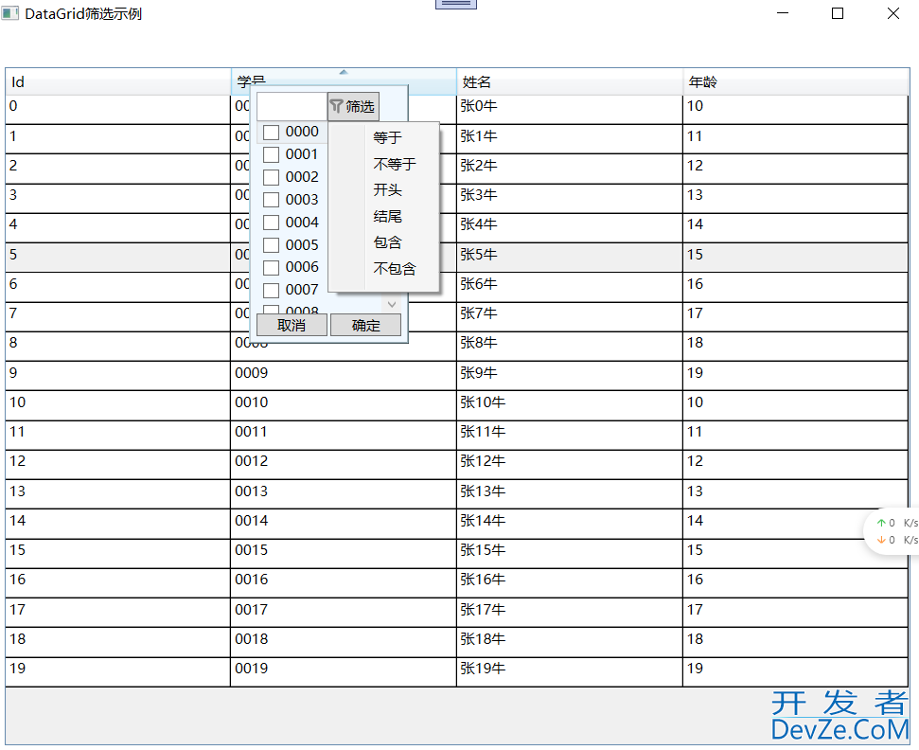The image size is (919, 750).
Task: Choose 不等于 from the filter menu
Action: pyautogui.click(x=384, y=164)
